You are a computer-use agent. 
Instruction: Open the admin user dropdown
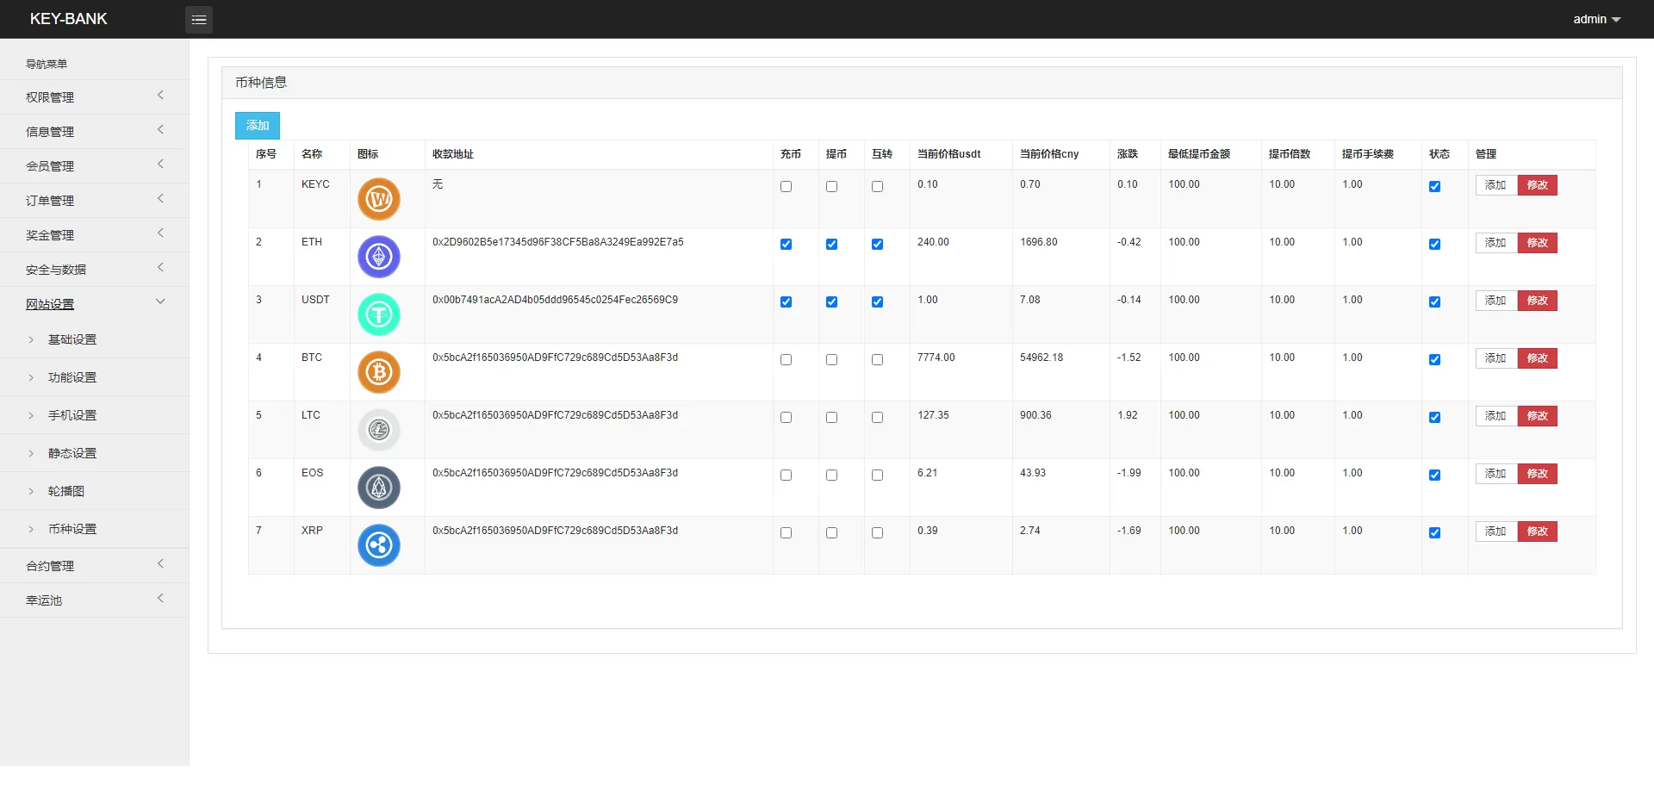tap(1596, 19)
